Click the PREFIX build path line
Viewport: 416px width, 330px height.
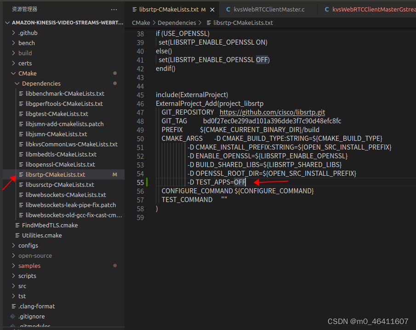click(240, 130)
